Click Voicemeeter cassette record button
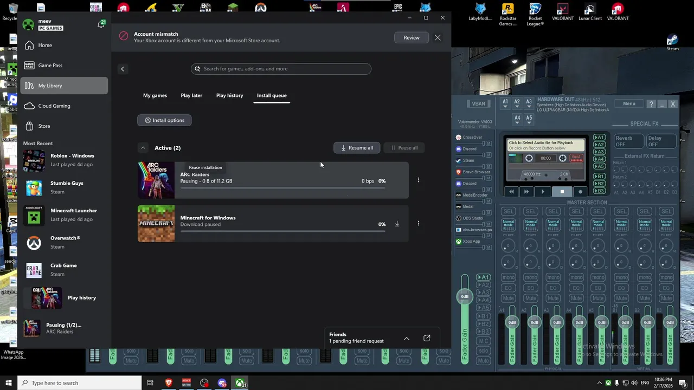The image size is (694, 390). [x=580, y=191]
